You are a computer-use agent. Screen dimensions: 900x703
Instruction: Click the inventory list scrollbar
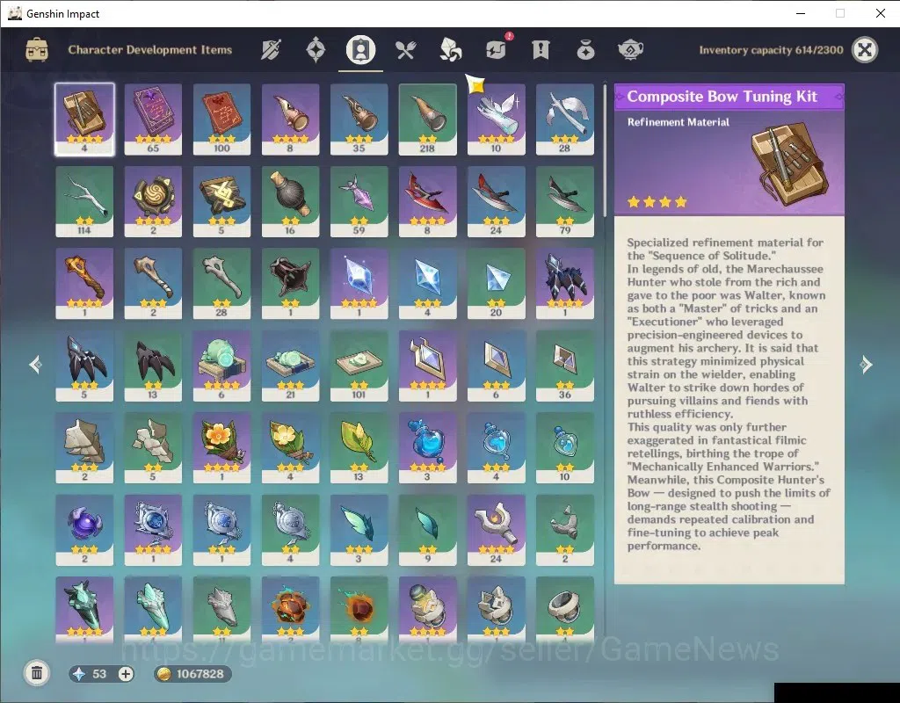click(605, 150)
